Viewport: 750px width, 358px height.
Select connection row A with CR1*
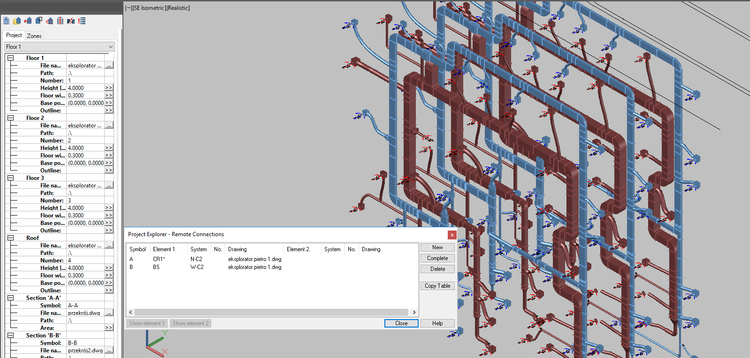(207, 259)
